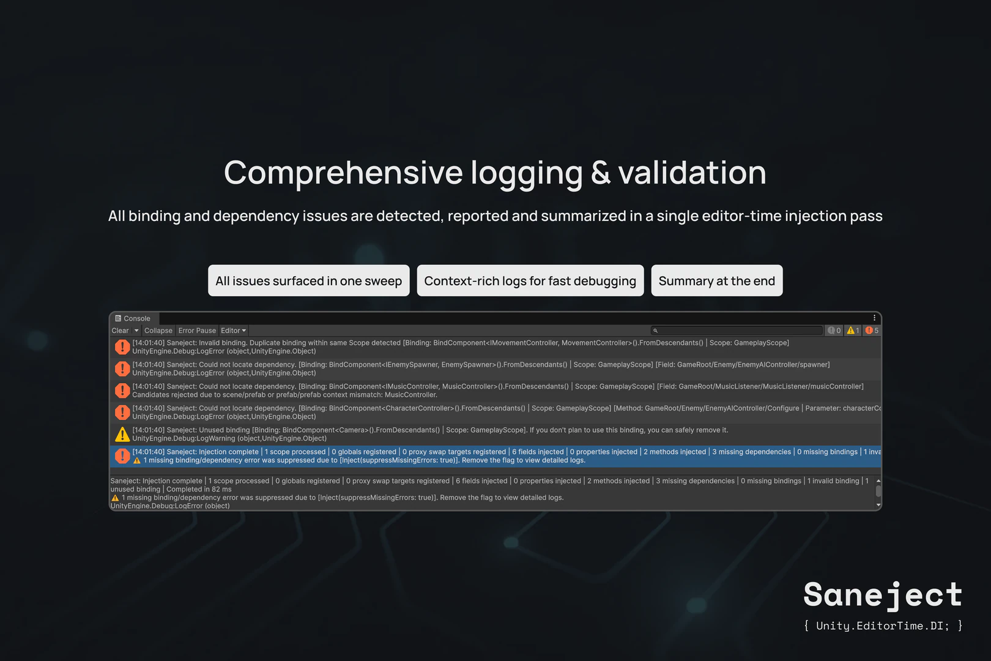This screenshot has height=661, width=991.
Task: Click the error icon on EnemySpawner dependency log
Action: [x=122, y=368]
